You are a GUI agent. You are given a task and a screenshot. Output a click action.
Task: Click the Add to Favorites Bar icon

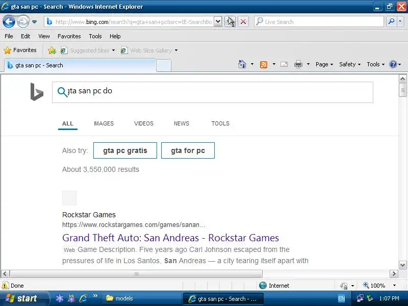click(x=52, y=50)
